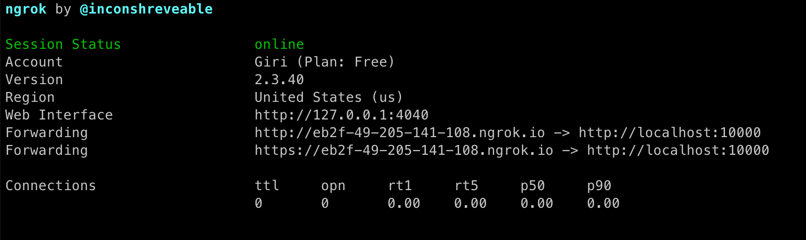Click the rt1 column header
The image size is (806, 240).
point(400,185)
